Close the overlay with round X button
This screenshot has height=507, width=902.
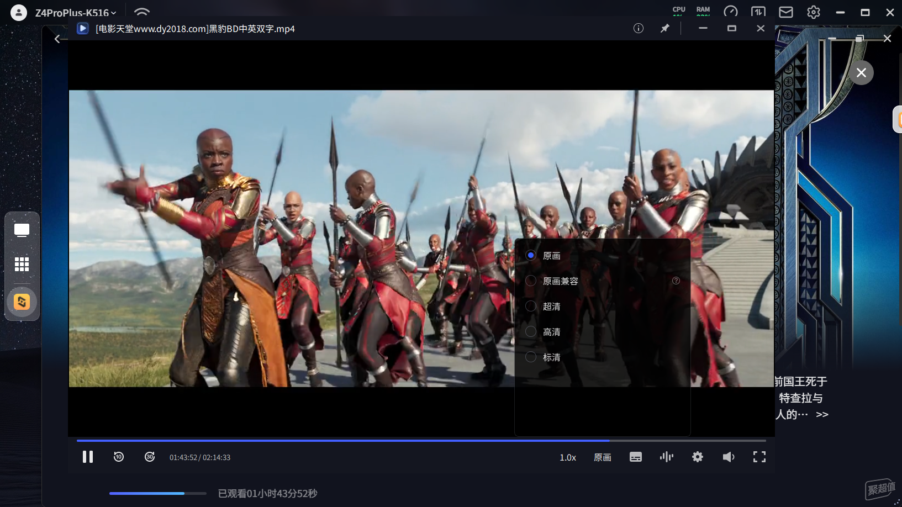861,72
